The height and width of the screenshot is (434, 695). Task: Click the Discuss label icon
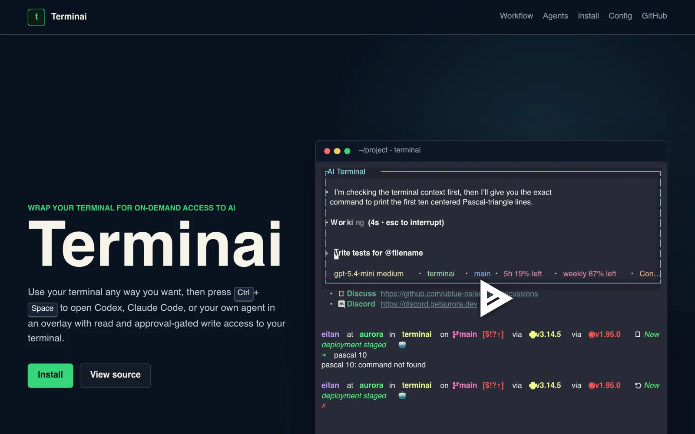(x=341, y=294)
